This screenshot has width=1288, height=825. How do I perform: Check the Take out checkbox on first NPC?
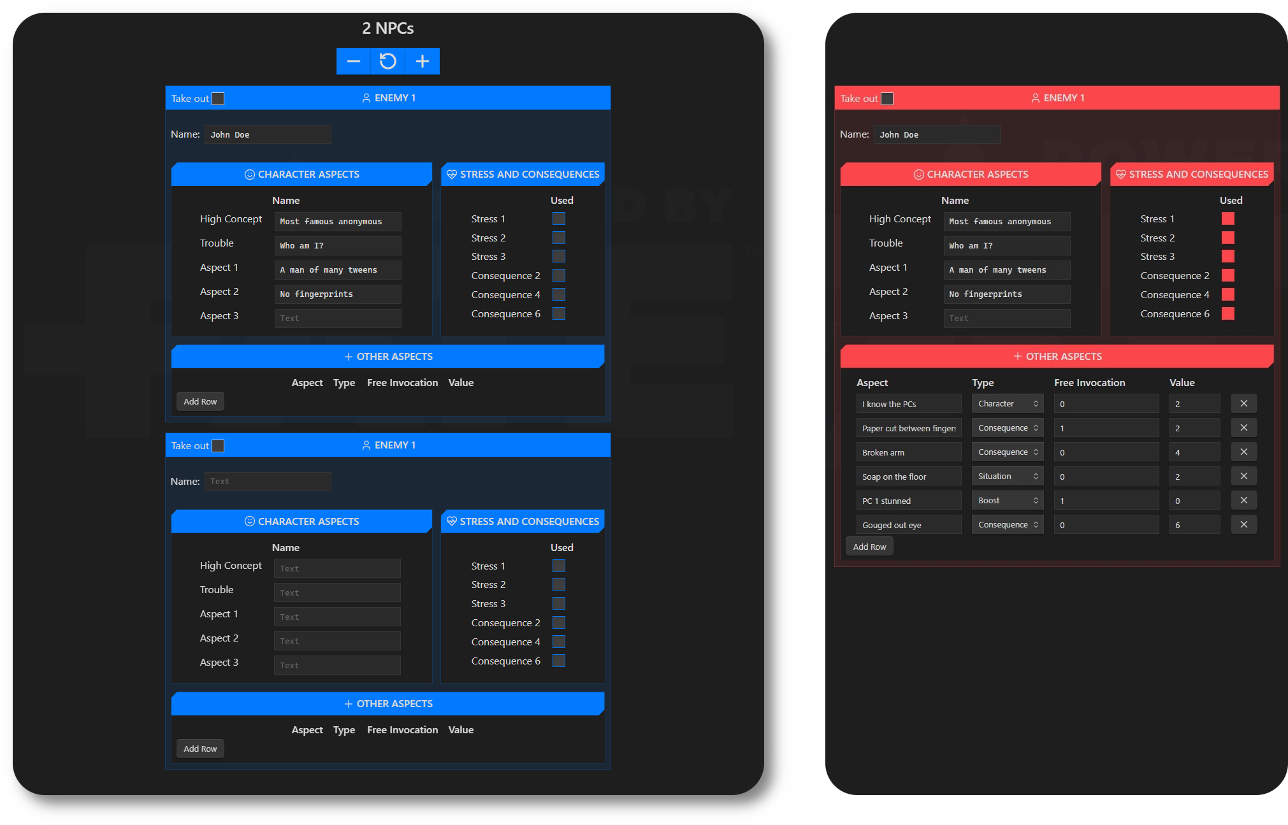pyautogui.click(x=217, y=99)
